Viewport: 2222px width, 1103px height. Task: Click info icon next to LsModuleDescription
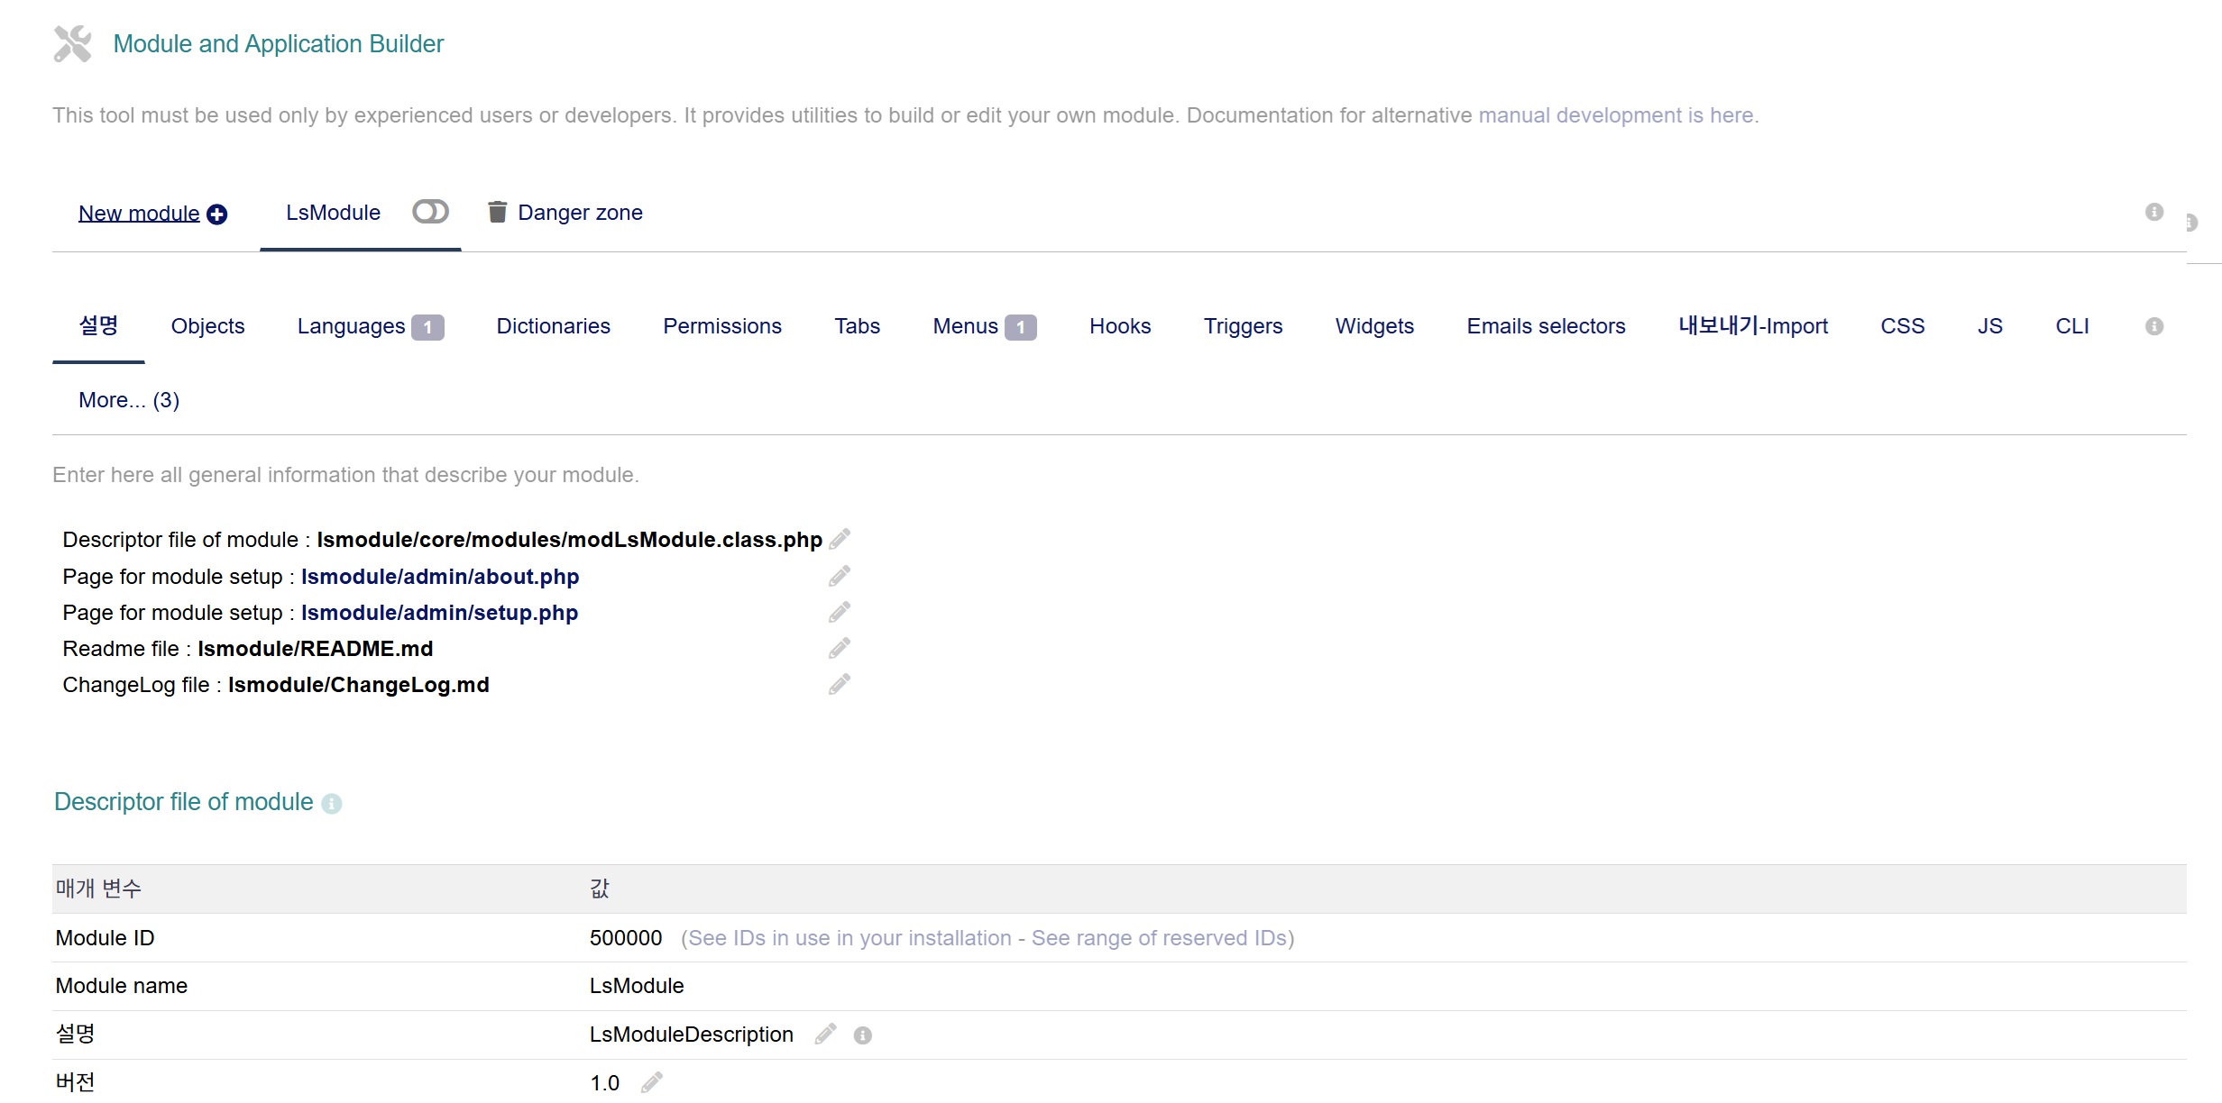[863, 1035]
